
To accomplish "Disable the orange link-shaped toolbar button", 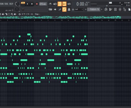I will pyautogui.click(x=64, y=9).
